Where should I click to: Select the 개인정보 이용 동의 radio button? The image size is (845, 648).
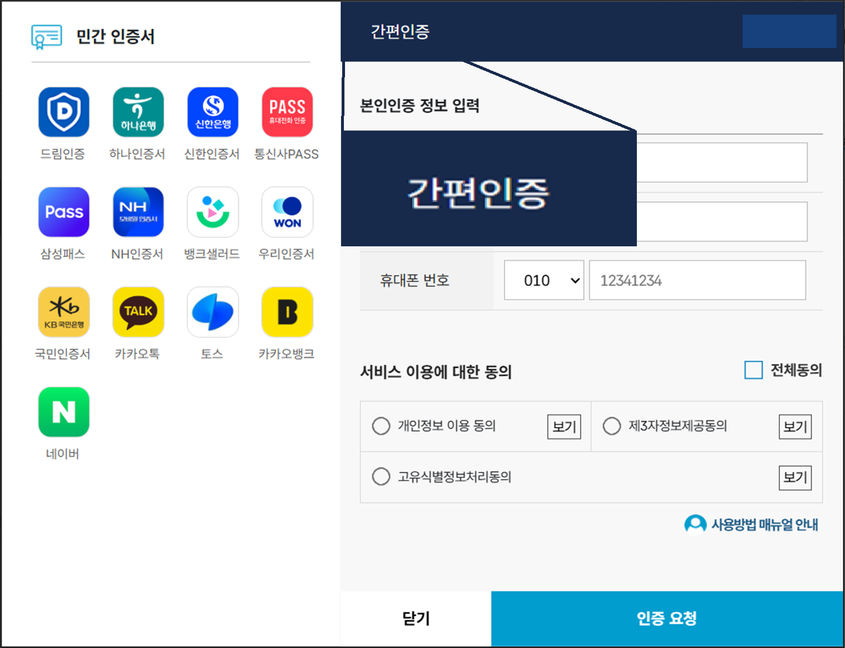coord(381,426)
